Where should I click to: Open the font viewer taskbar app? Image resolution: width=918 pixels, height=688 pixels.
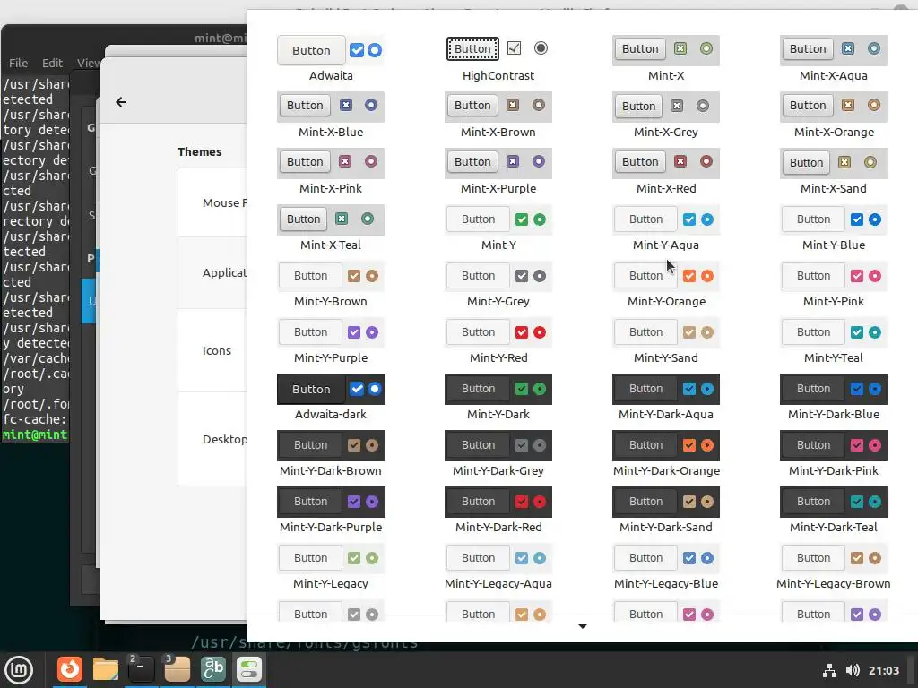[x=213, y=669]
